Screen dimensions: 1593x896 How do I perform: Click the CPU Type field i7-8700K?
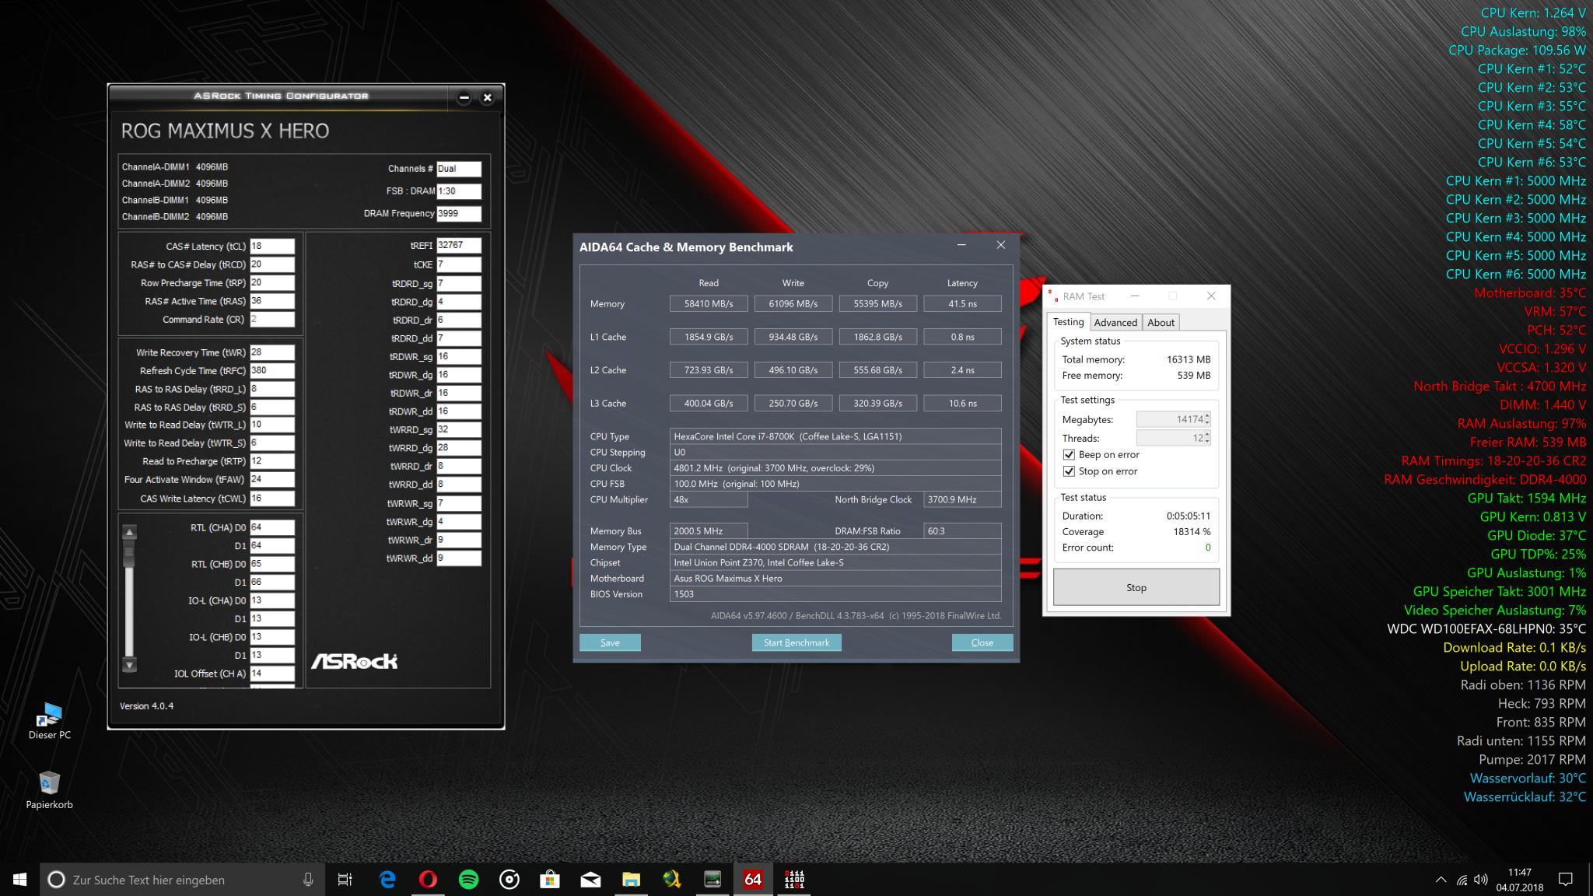tap(835, 436)
